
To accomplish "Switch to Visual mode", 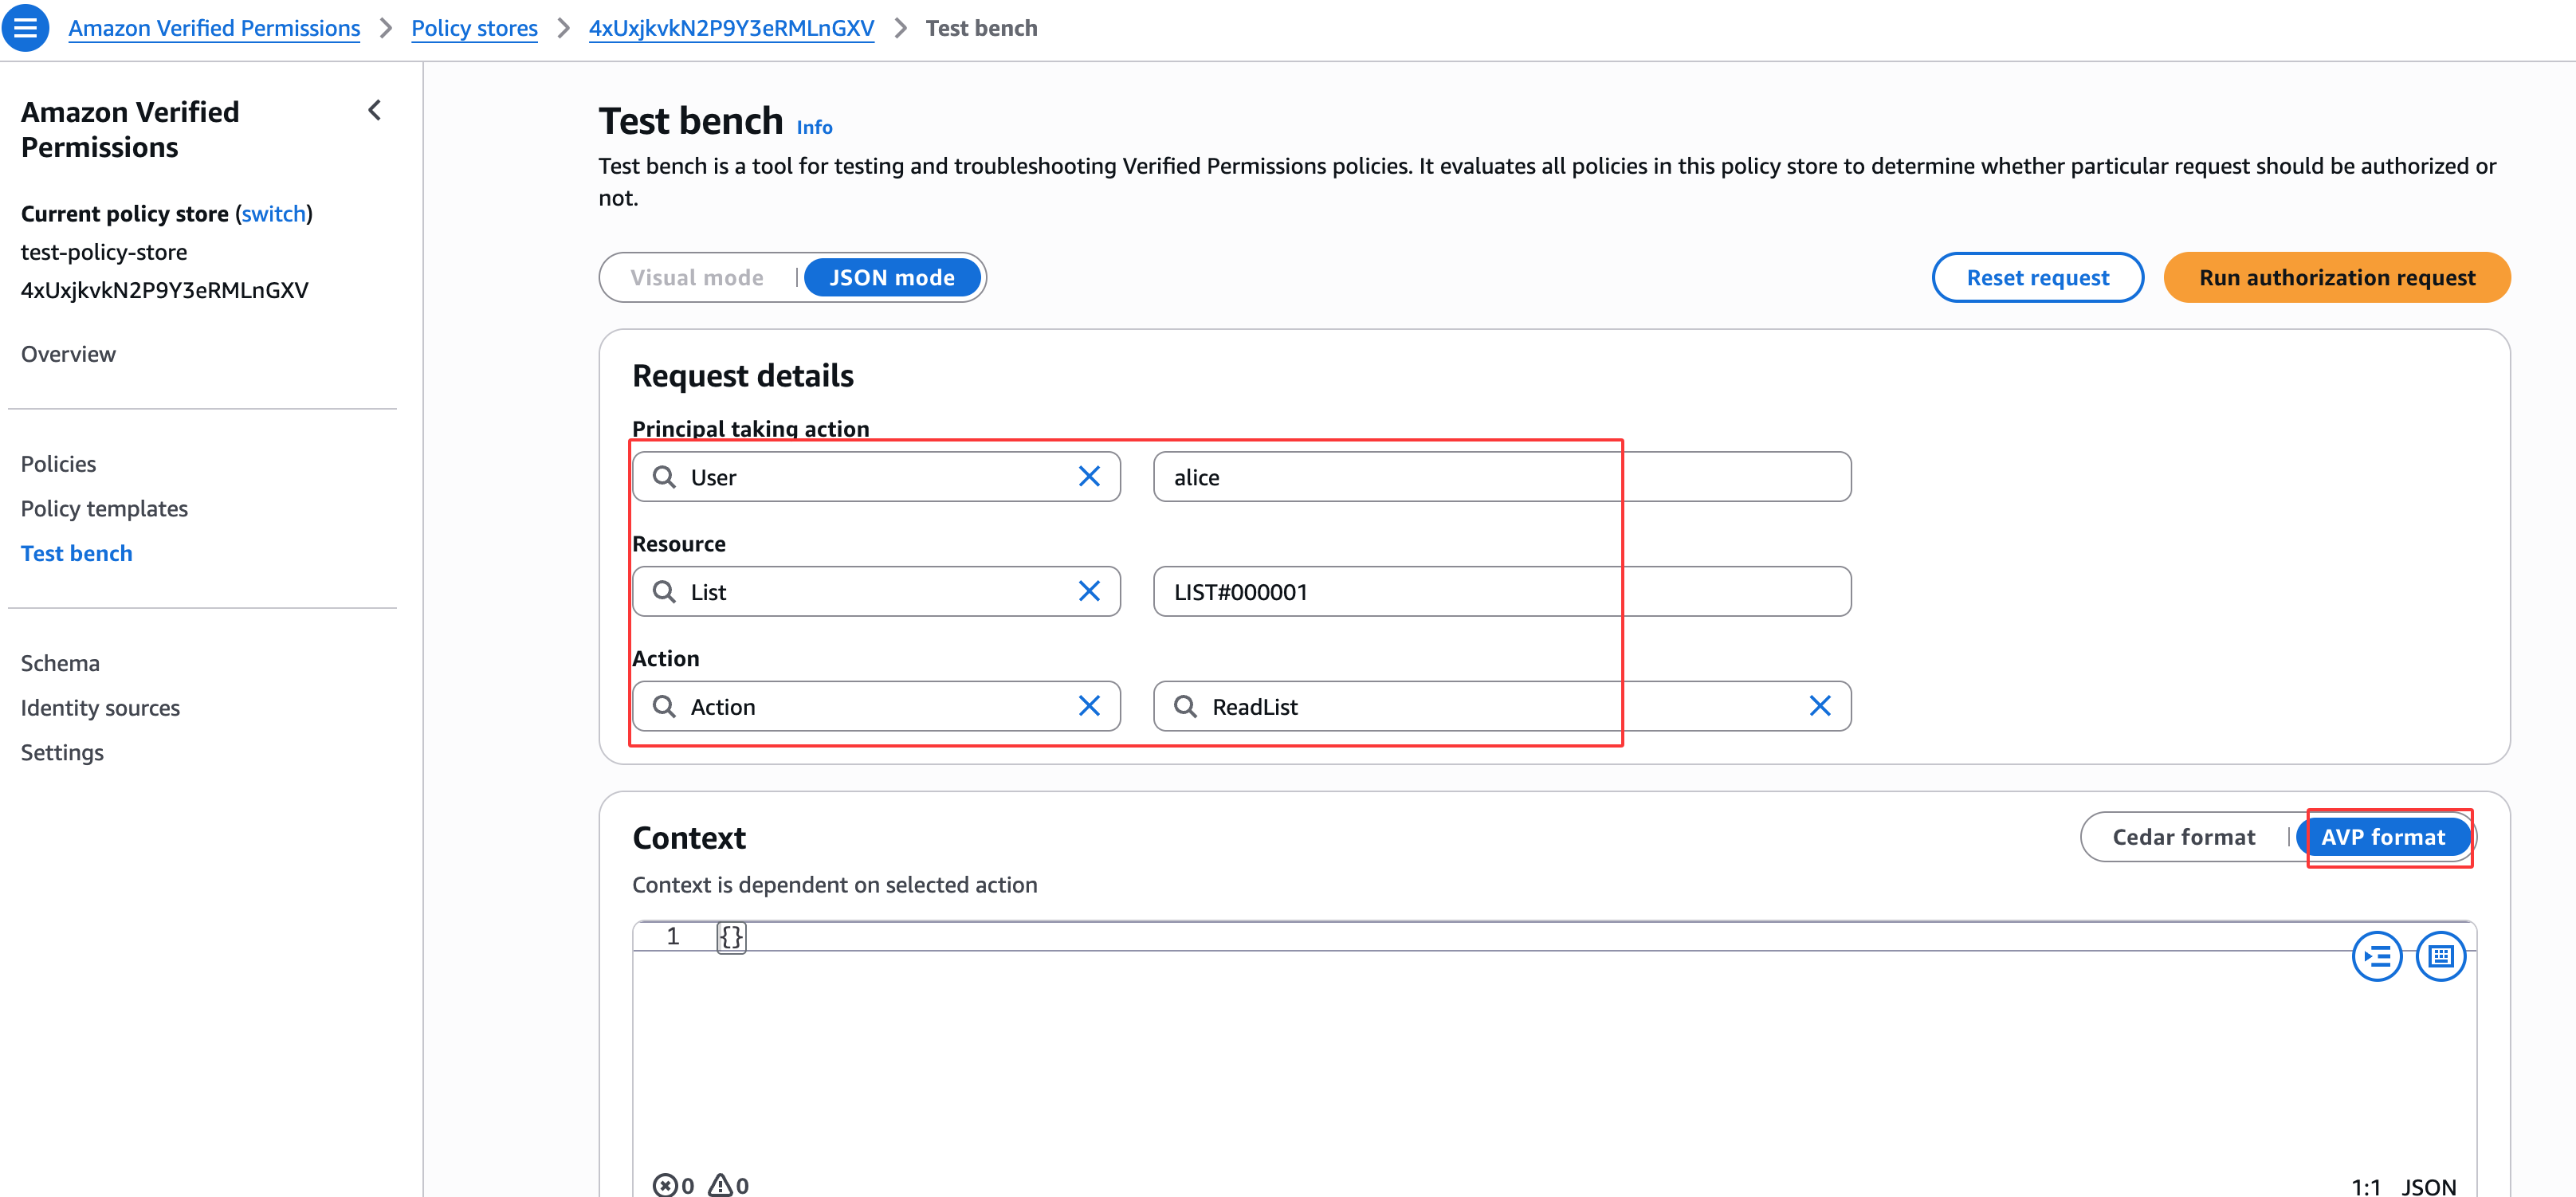I will (x=696, y=278).
